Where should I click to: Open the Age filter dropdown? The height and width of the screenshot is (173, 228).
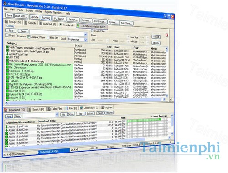click(108, 41)
